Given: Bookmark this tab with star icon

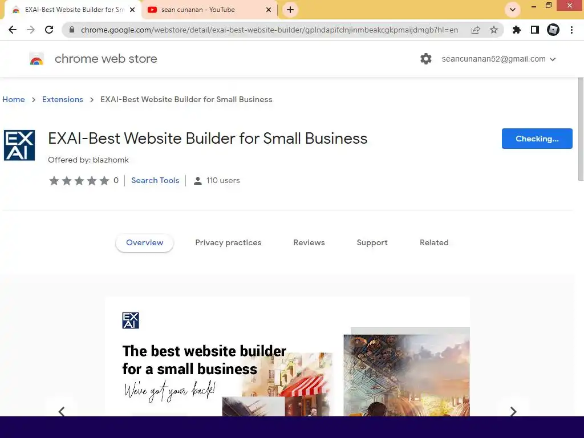Looking at the screenshot, I should coord(494,30).
